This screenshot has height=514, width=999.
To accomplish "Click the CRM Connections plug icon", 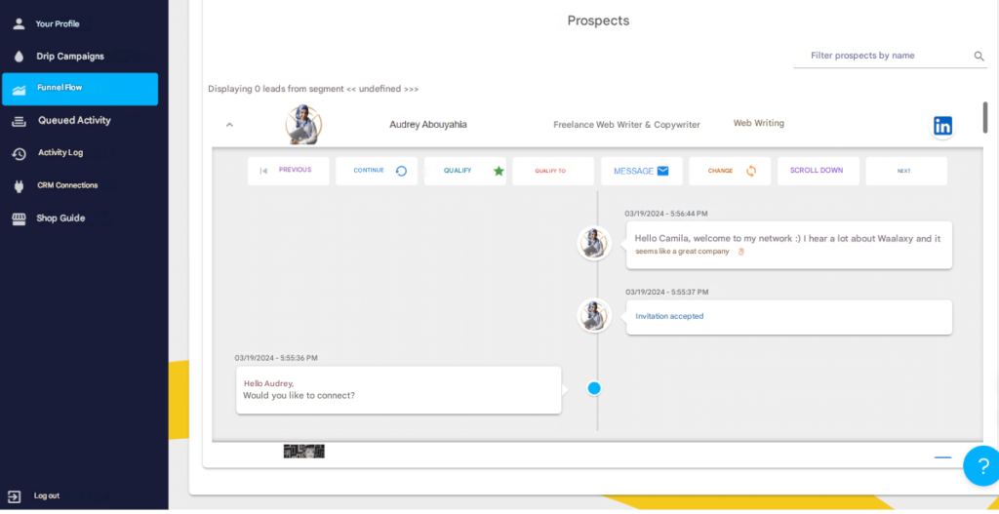I will tap(19, 186).
